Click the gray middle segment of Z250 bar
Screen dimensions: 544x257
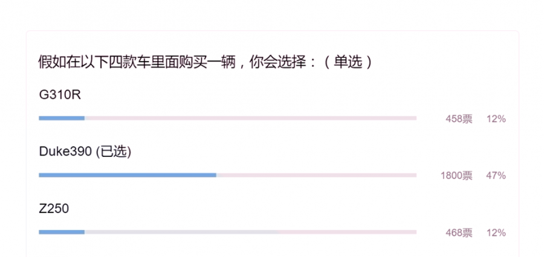pyautogui.click(x=181, y=232)
